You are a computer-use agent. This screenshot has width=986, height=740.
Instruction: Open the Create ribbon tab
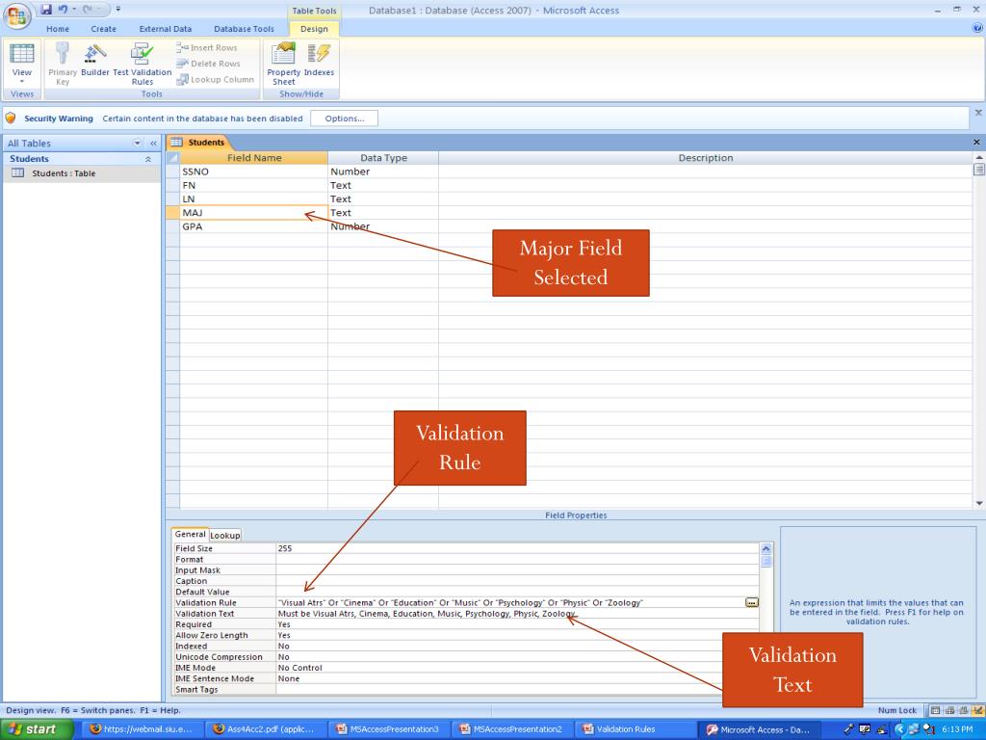(104, 29)
